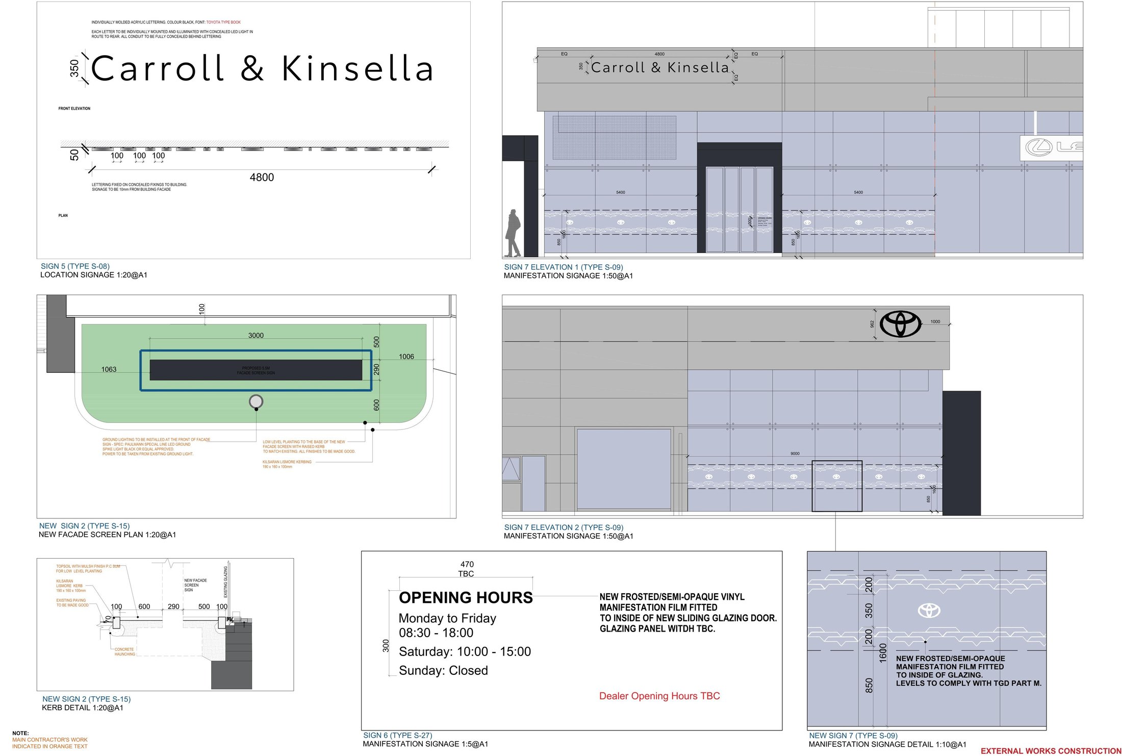The height and width of the screenshot is (756, 1122).
Task: Click the "LOW LEVEL PLANTING" orange note
Action: 309,447
